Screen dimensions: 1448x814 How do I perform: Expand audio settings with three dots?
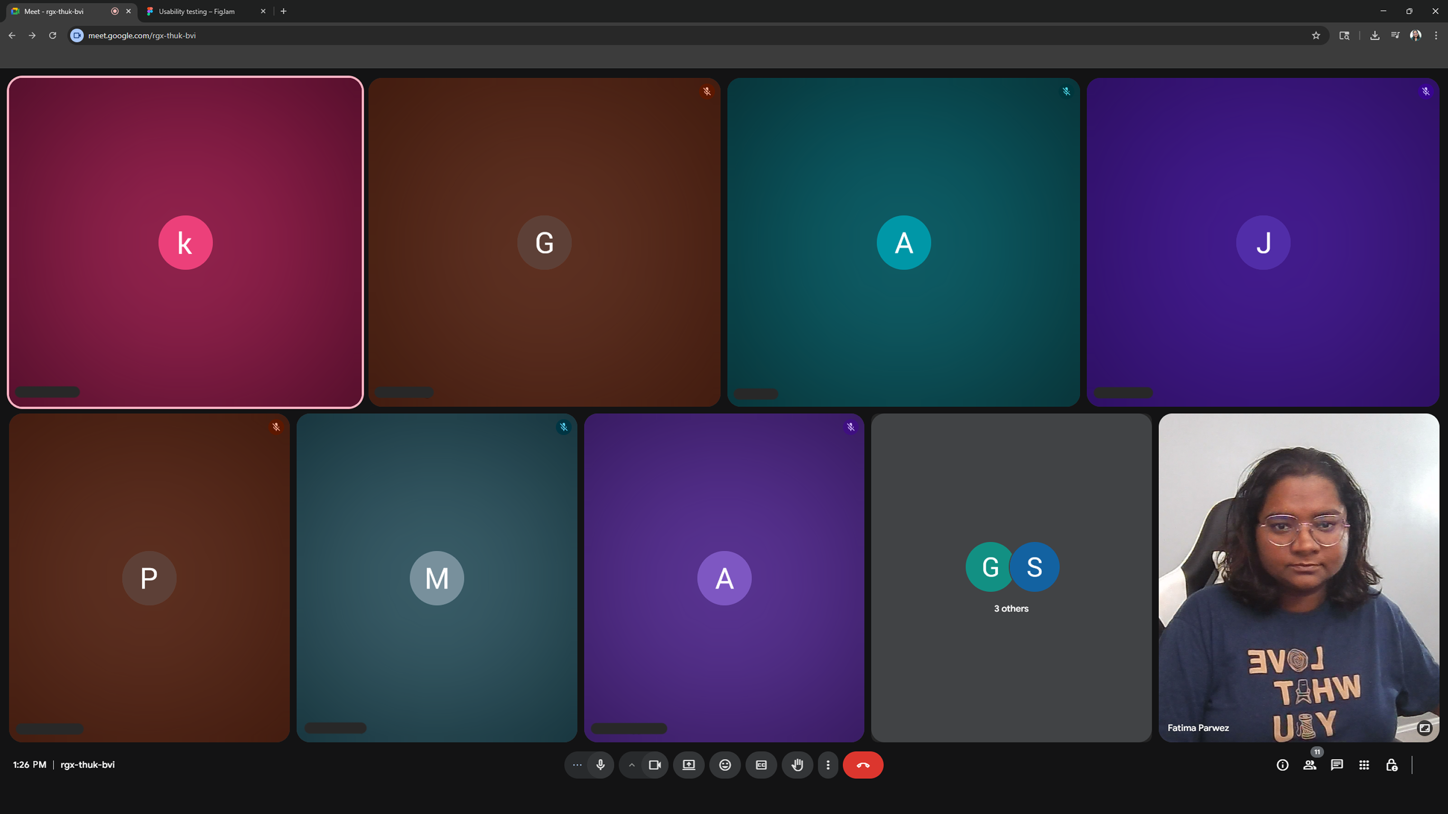577,765
